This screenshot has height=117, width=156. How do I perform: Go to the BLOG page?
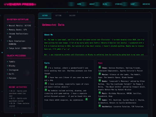click(x=105, y=4)
